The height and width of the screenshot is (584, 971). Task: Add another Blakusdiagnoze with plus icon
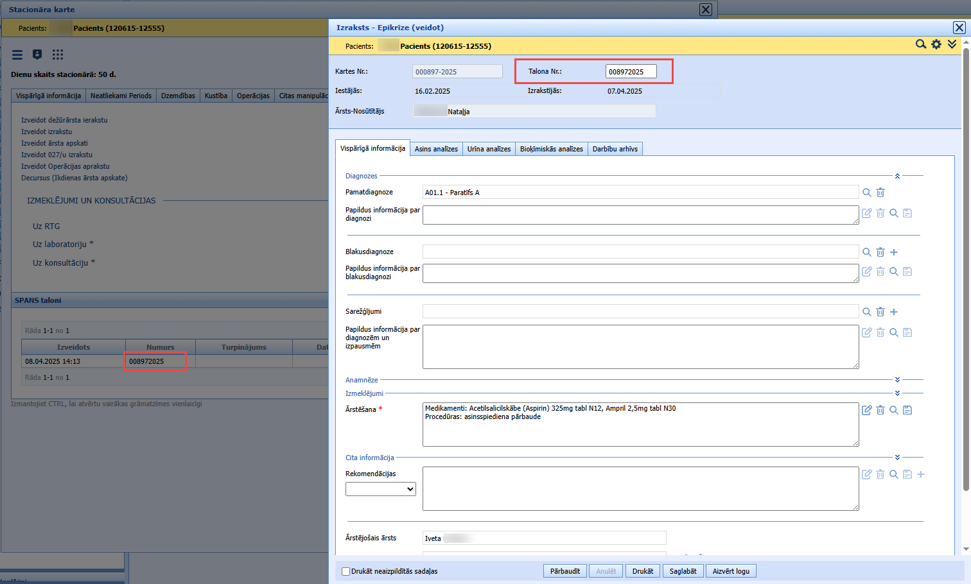(894, 252)
